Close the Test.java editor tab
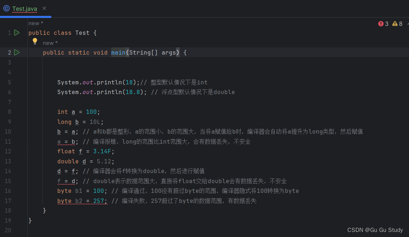This screenshot has height=237, width=409. coord(44,8)
